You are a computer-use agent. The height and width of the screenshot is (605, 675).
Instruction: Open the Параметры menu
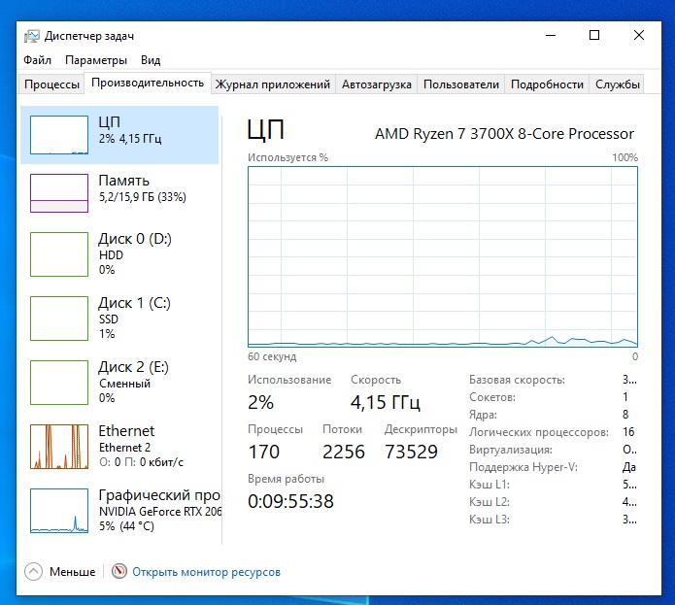point(96,60)
